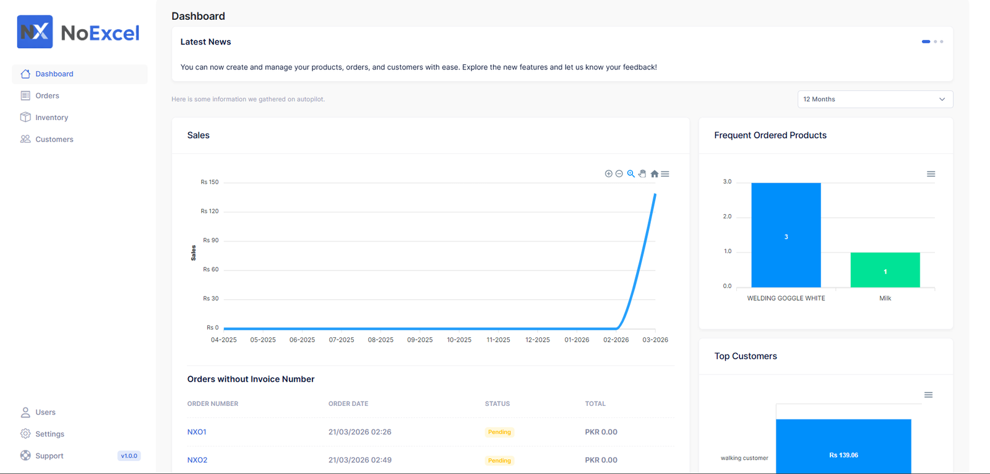
Task: Click the Orders list icon in sidebar
Action: click(25, 95)
